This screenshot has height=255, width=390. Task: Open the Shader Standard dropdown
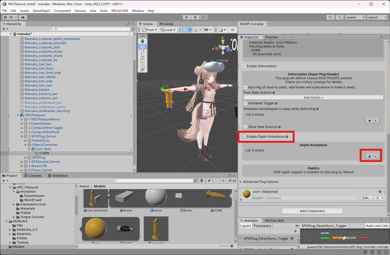point(313,198)
